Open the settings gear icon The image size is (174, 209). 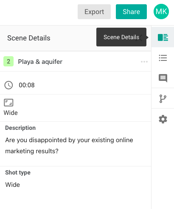163,119
